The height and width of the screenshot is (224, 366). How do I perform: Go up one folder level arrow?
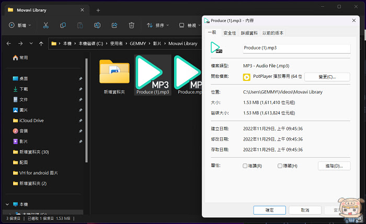click(41, 43)
